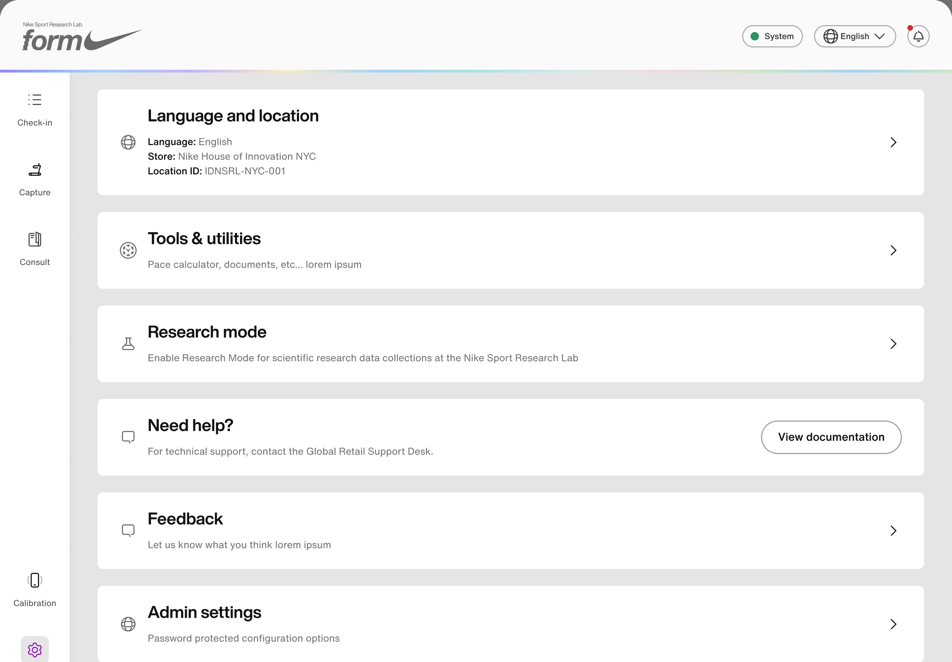Select the Capture treadmill icon

click(35, 170)
